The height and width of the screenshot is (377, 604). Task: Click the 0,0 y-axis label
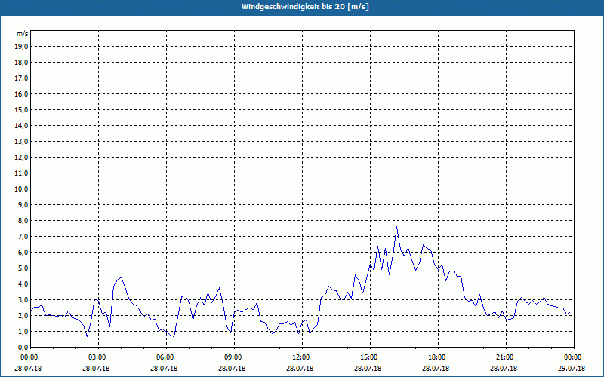23,348
